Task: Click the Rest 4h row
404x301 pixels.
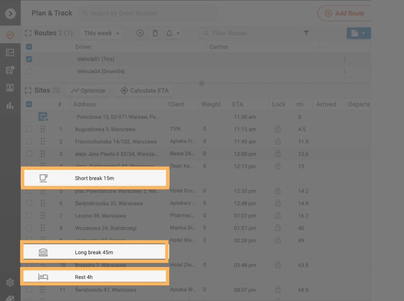Action: [94, 277]
